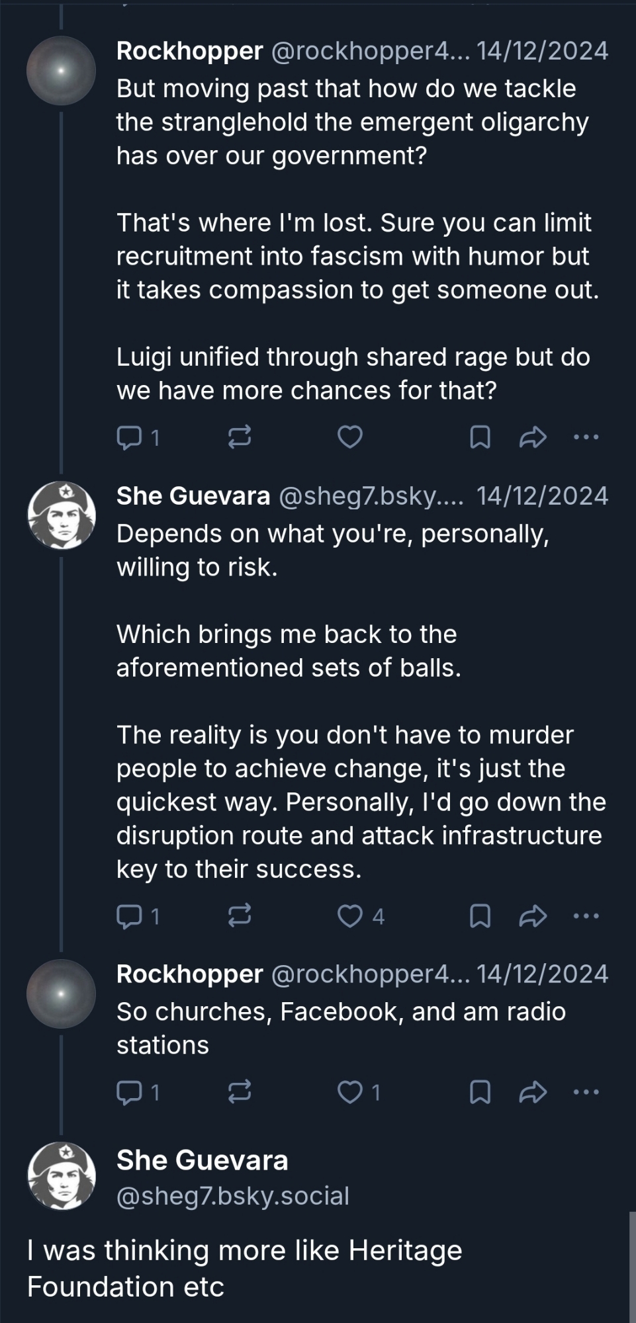636x1323 pixels.
Task: Like Rockhopper's am radio stations post
Action: point(350,1092)
